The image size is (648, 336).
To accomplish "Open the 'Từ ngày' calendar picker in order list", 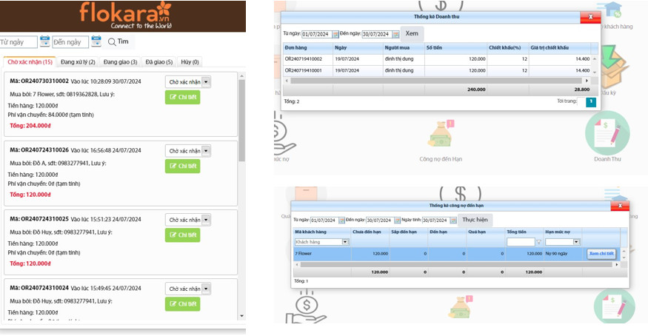I will pyautogui.click(x=45, y=41).
